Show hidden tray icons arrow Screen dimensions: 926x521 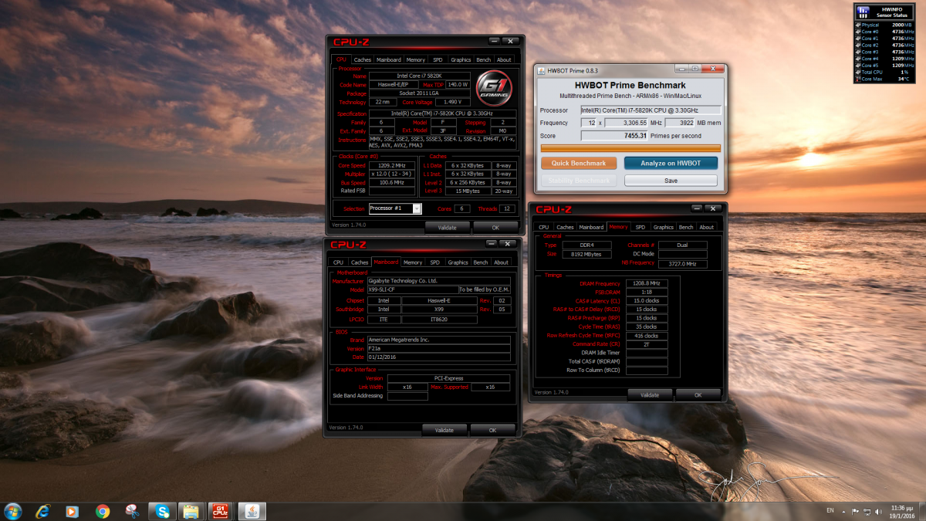[x=844, y=511]
